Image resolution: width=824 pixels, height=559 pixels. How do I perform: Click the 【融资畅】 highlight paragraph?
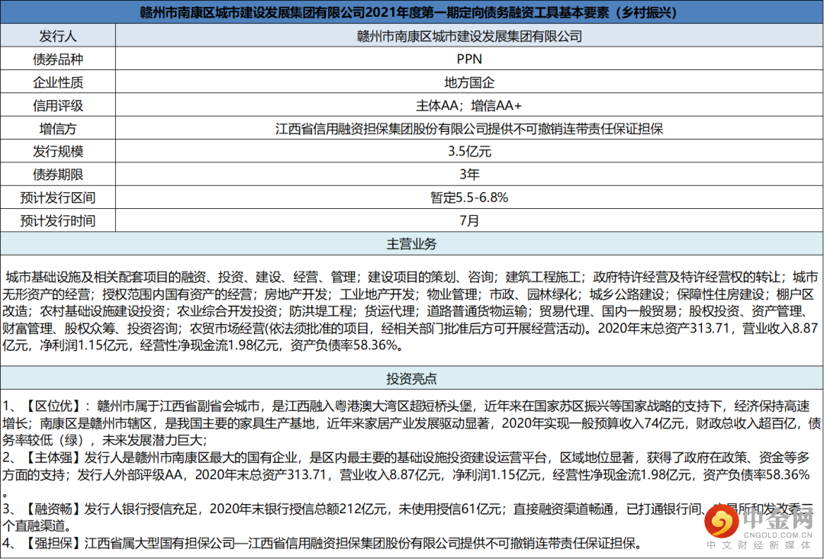(x=407, y=517)
